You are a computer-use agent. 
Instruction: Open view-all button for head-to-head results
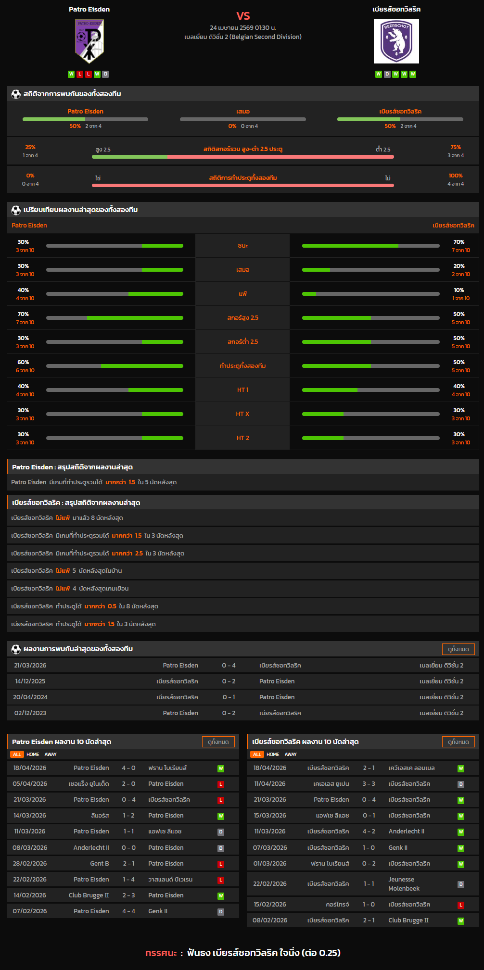click(458, 649)
